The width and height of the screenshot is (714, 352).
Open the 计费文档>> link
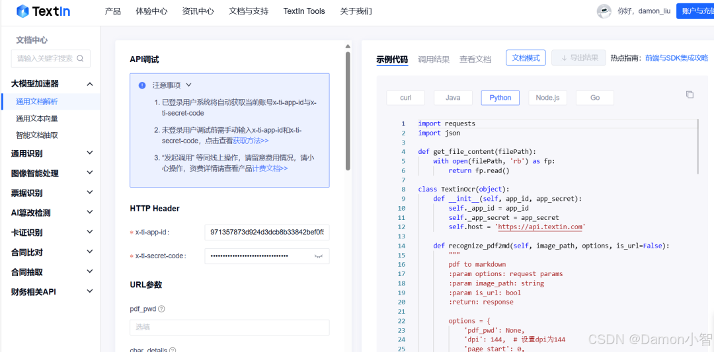point(270,168)
